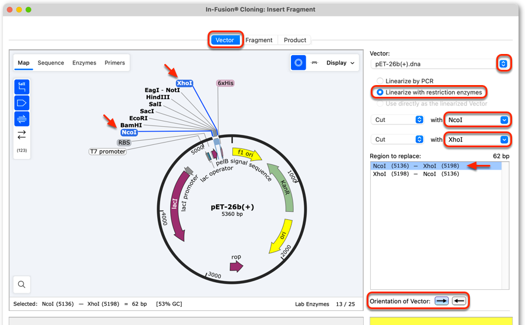Open the Enzymes view tab
This screenshot has width=525, height=325.
point(84,63)
